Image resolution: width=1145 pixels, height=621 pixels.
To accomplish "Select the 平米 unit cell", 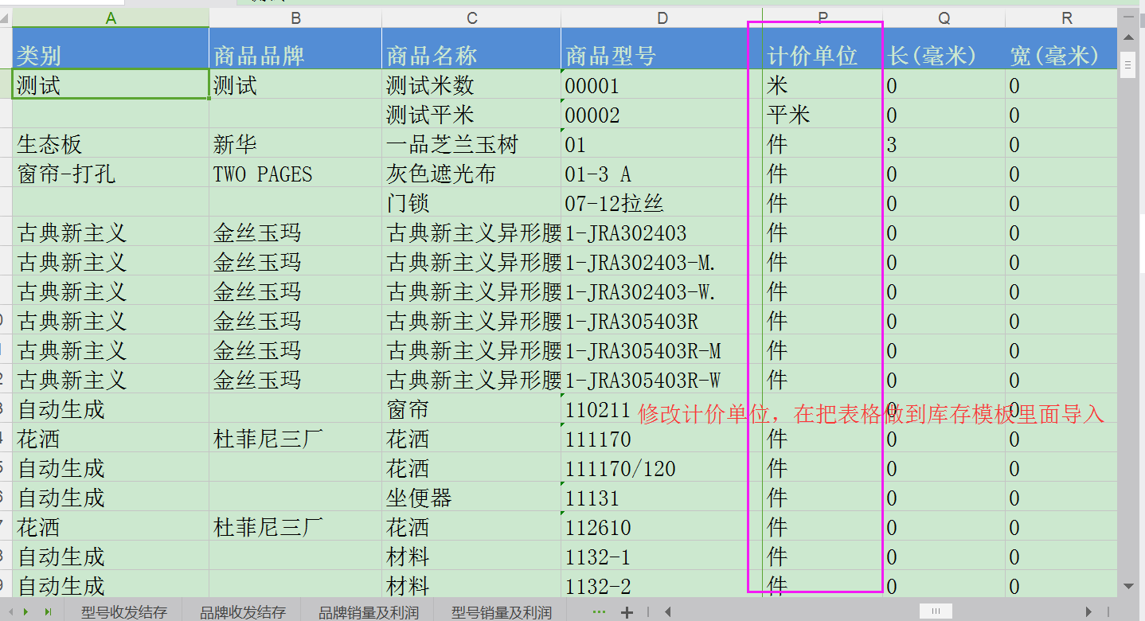I will click(823, 114).
